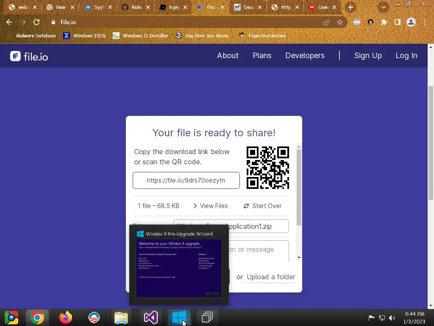Reload the file.io page
This screenshot has width=434, height=326.
point(36,22)
